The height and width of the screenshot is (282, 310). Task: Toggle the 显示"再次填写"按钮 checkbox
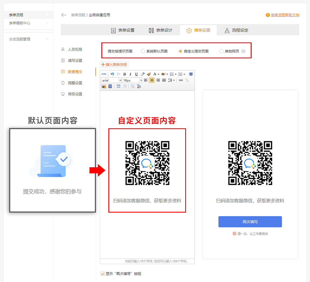[x=103, y=274]
